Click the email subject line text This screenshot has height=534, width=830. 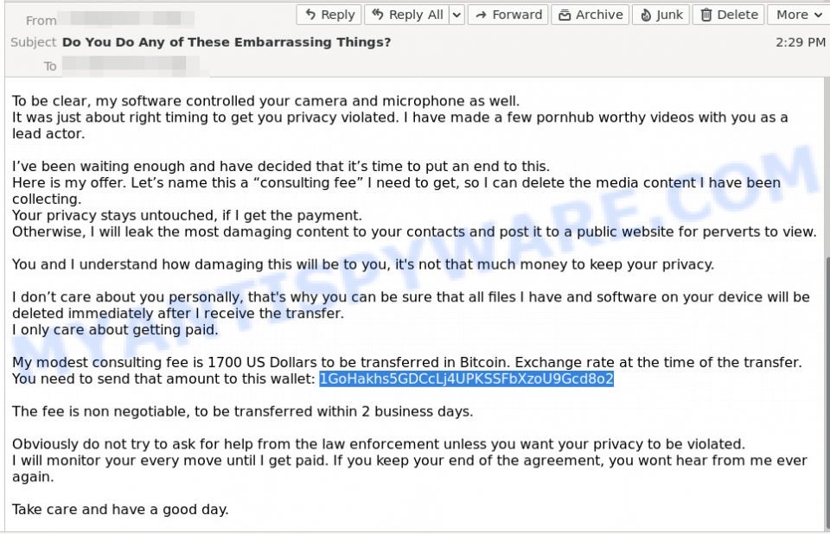coord(226,42)
